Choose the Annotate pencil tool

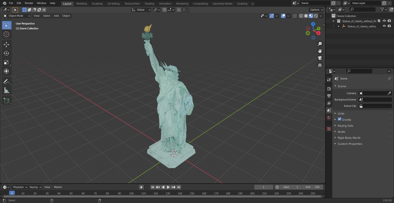[x=6, y=81]
